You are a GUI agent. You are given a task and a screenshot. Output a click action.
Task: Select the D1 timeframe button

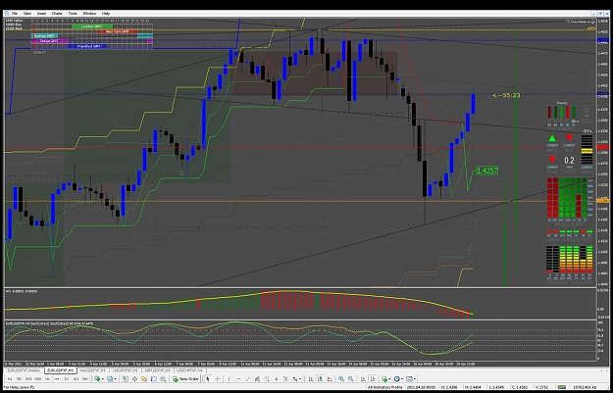(66, 379)
